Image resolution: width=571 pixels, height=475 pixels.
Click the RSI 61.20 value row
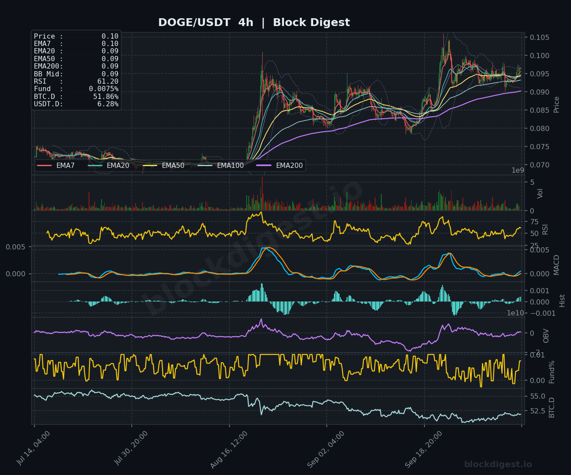pos(76,81)
